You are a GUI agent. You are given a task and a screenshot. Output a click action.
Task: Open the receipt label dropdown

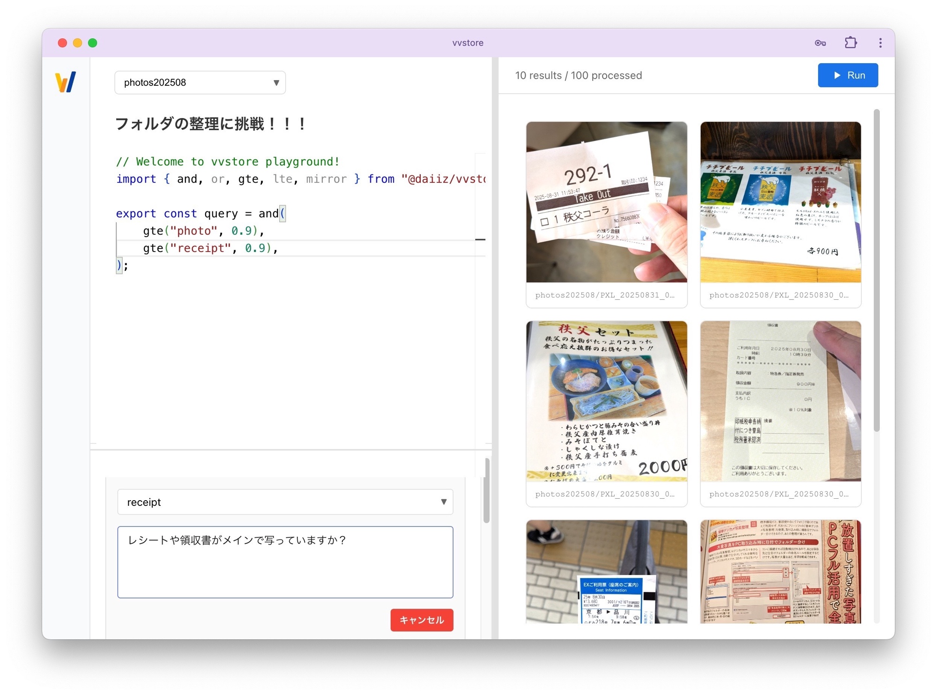tap(285, 502)
